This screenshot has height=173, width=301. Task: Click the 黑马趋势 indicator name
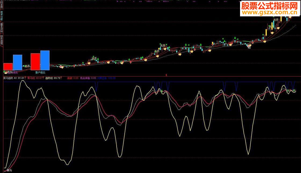coord(8,78)
